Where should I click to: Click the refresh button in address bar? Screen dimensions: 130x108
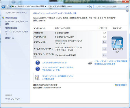click(x=91, y=7)
